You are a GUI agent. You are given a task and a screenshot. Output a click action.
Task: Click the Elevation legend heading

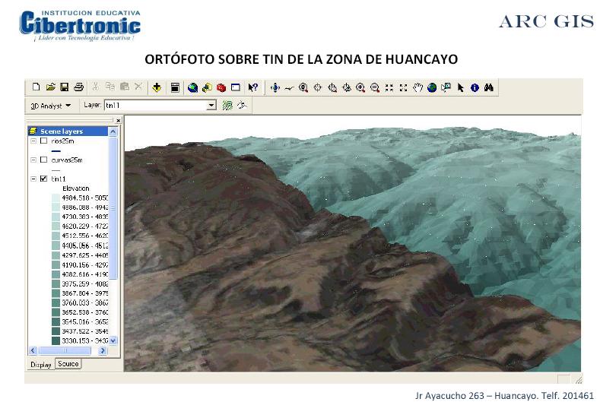tap(76, 188)
